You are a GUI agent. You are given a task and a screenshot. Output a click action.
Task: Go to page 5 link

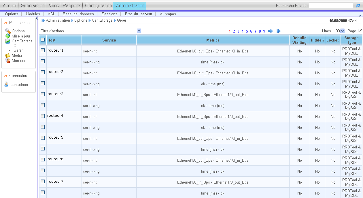pyautogui.click(x=247, y=31)
